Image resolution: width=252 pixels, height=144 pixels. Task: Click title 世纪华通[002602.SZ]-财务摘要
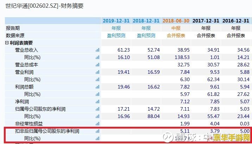[x=44, y=6]
